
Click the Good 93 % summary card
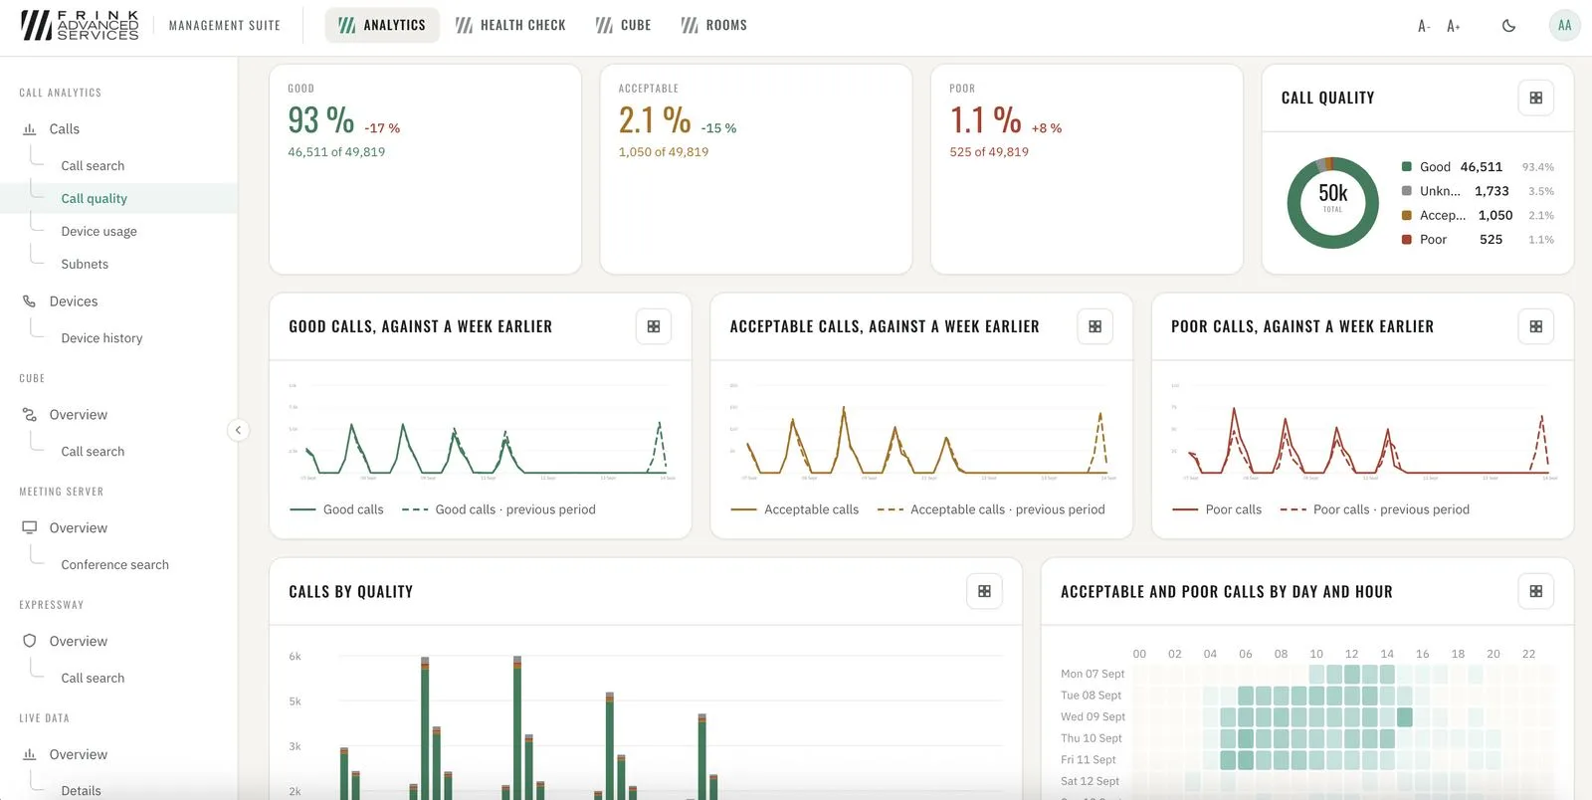click(x=425, y=169)
